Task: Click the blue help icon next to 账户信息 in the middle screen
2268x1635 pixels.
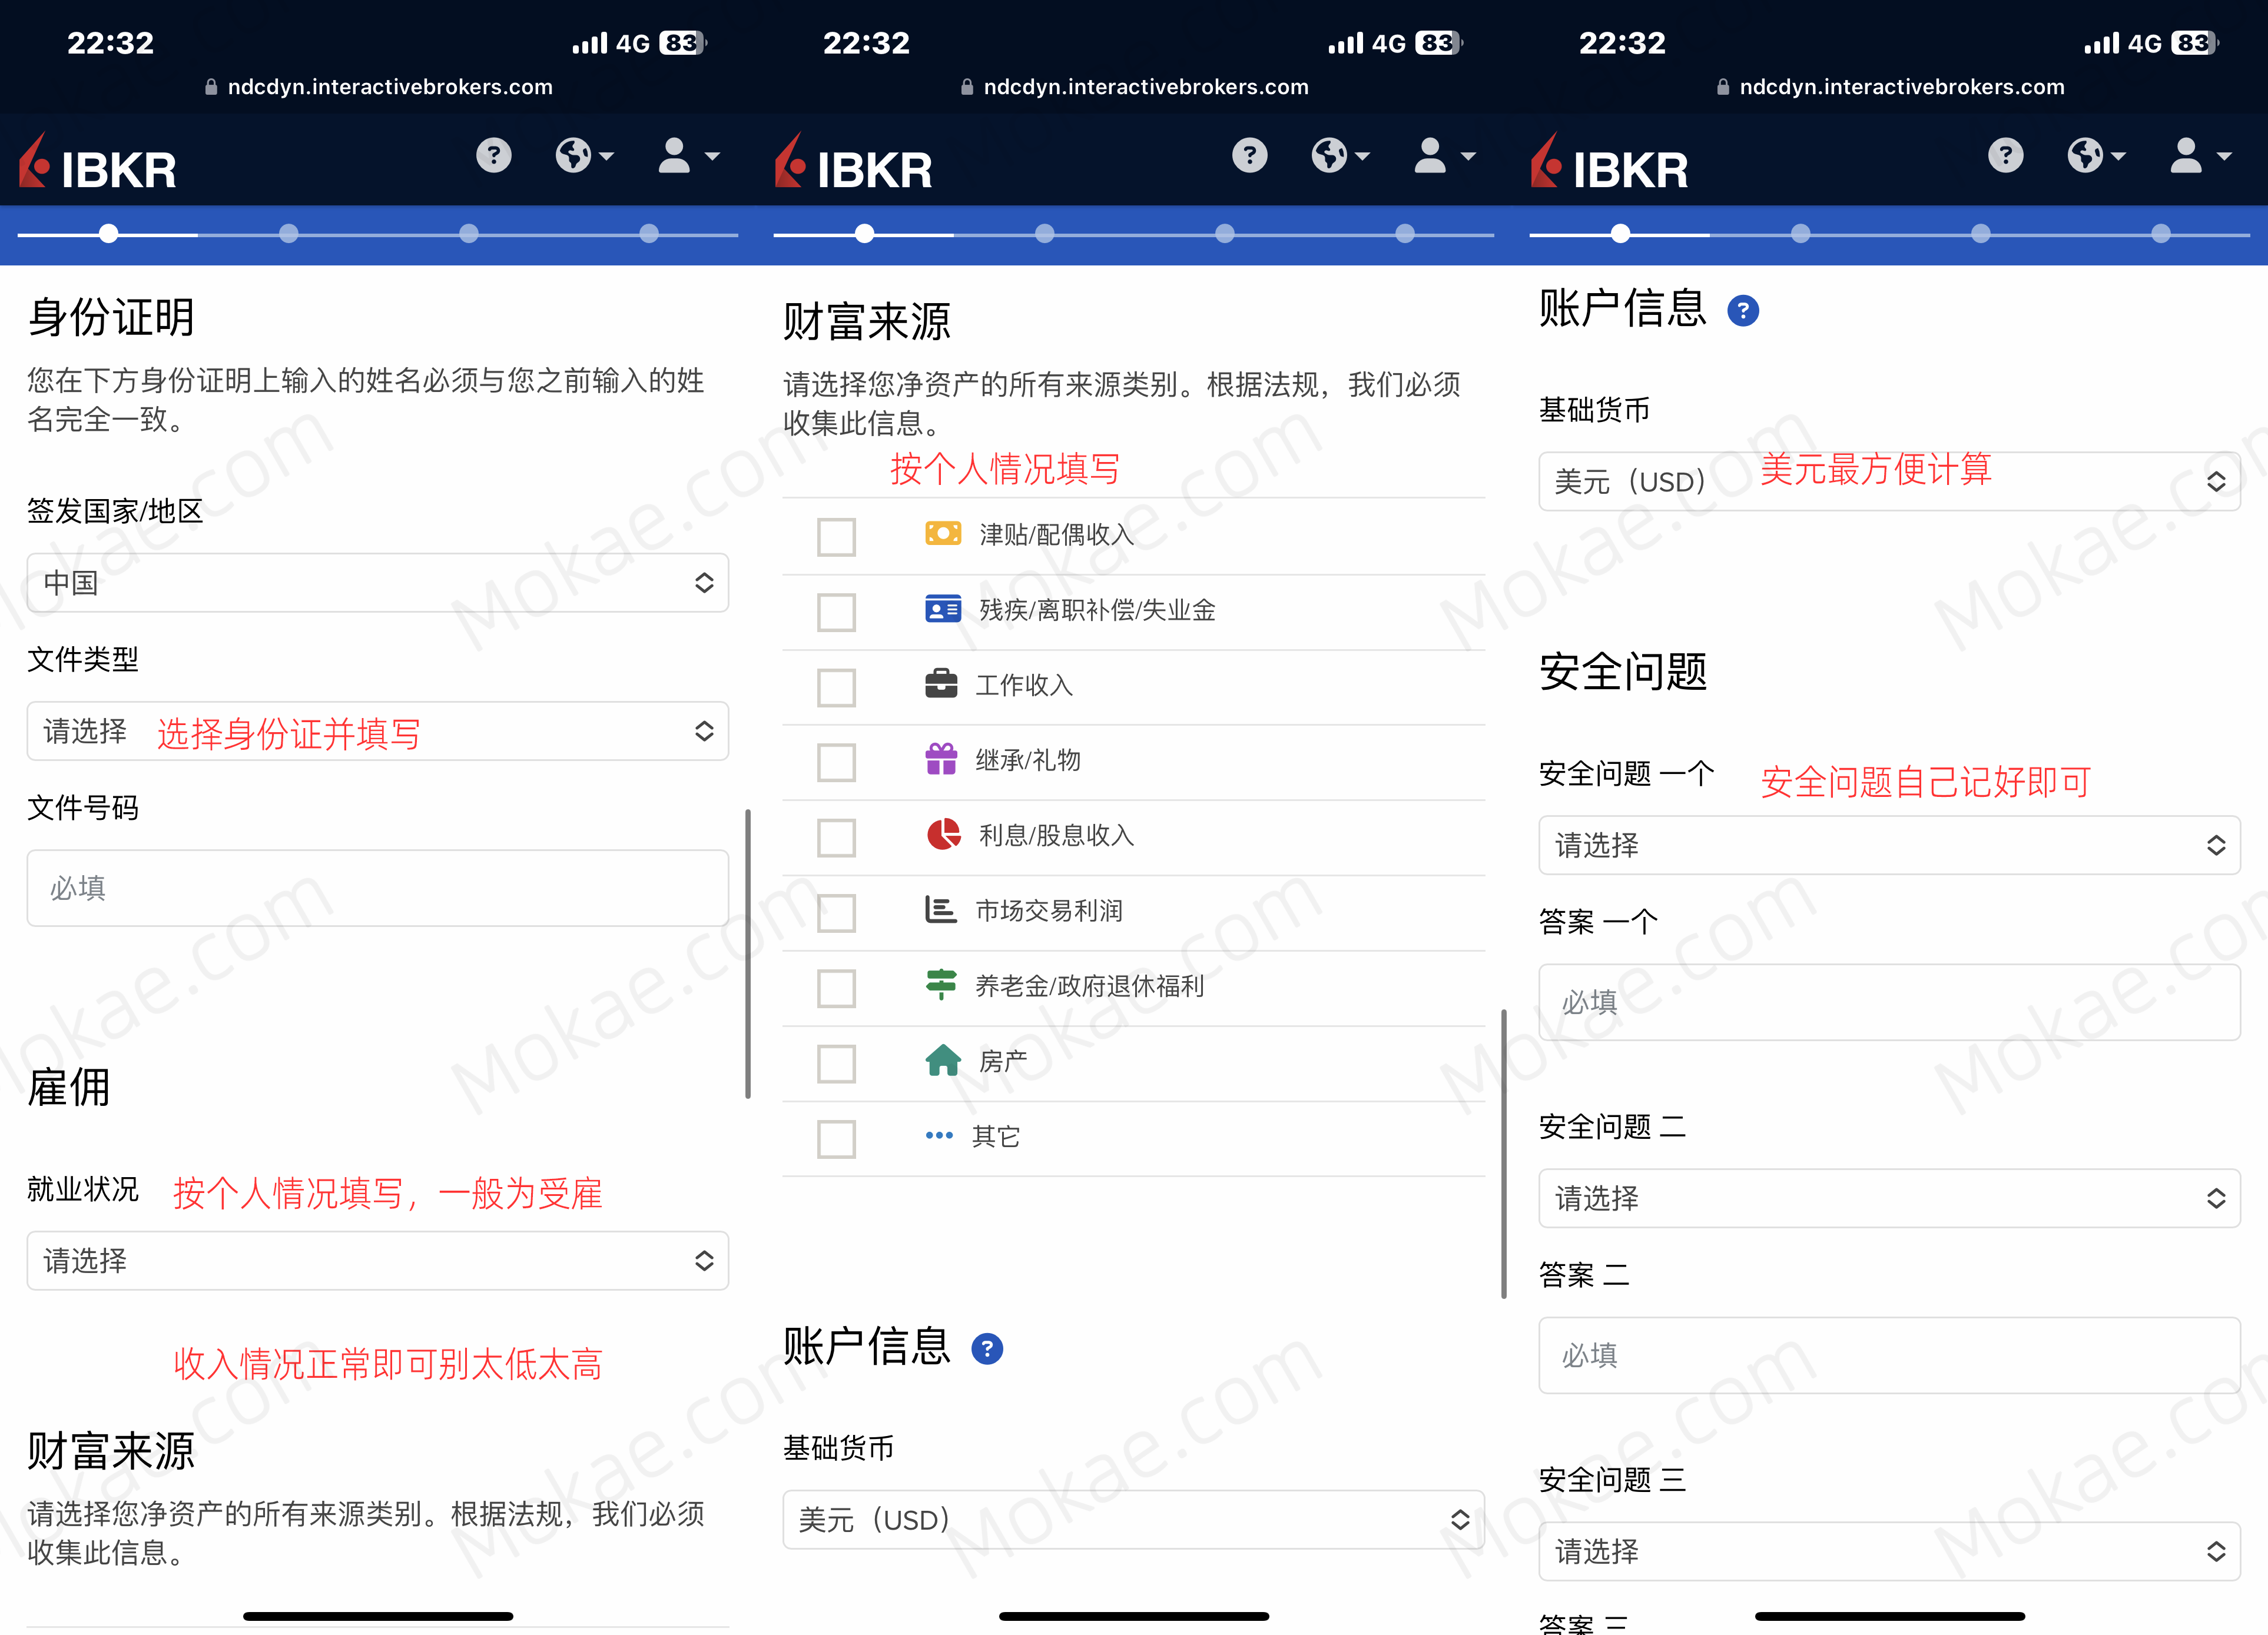Action: click(987, 1349)
